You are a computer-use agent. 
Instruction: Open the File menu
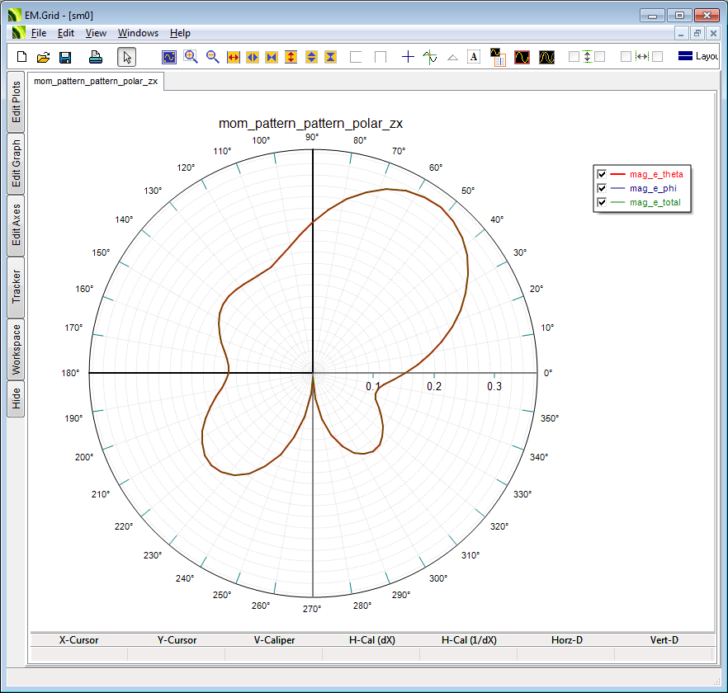[39, 33]
